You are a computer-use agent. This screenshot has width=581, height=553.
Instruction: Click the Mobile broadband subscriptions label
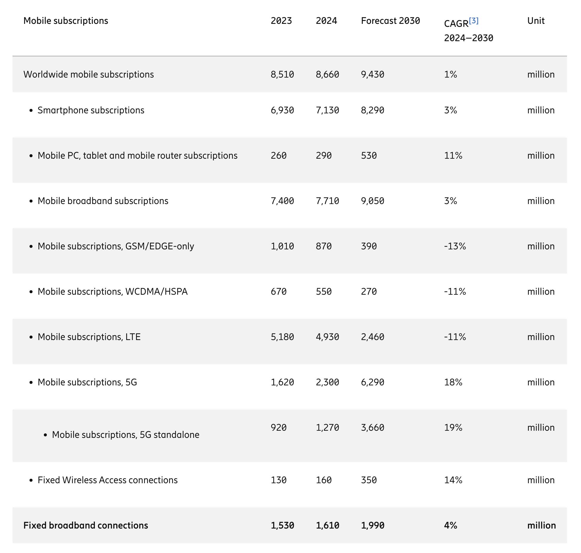click(x=103, y=201)
